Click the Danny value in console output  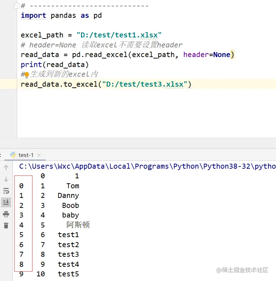[x=68, y=196]
